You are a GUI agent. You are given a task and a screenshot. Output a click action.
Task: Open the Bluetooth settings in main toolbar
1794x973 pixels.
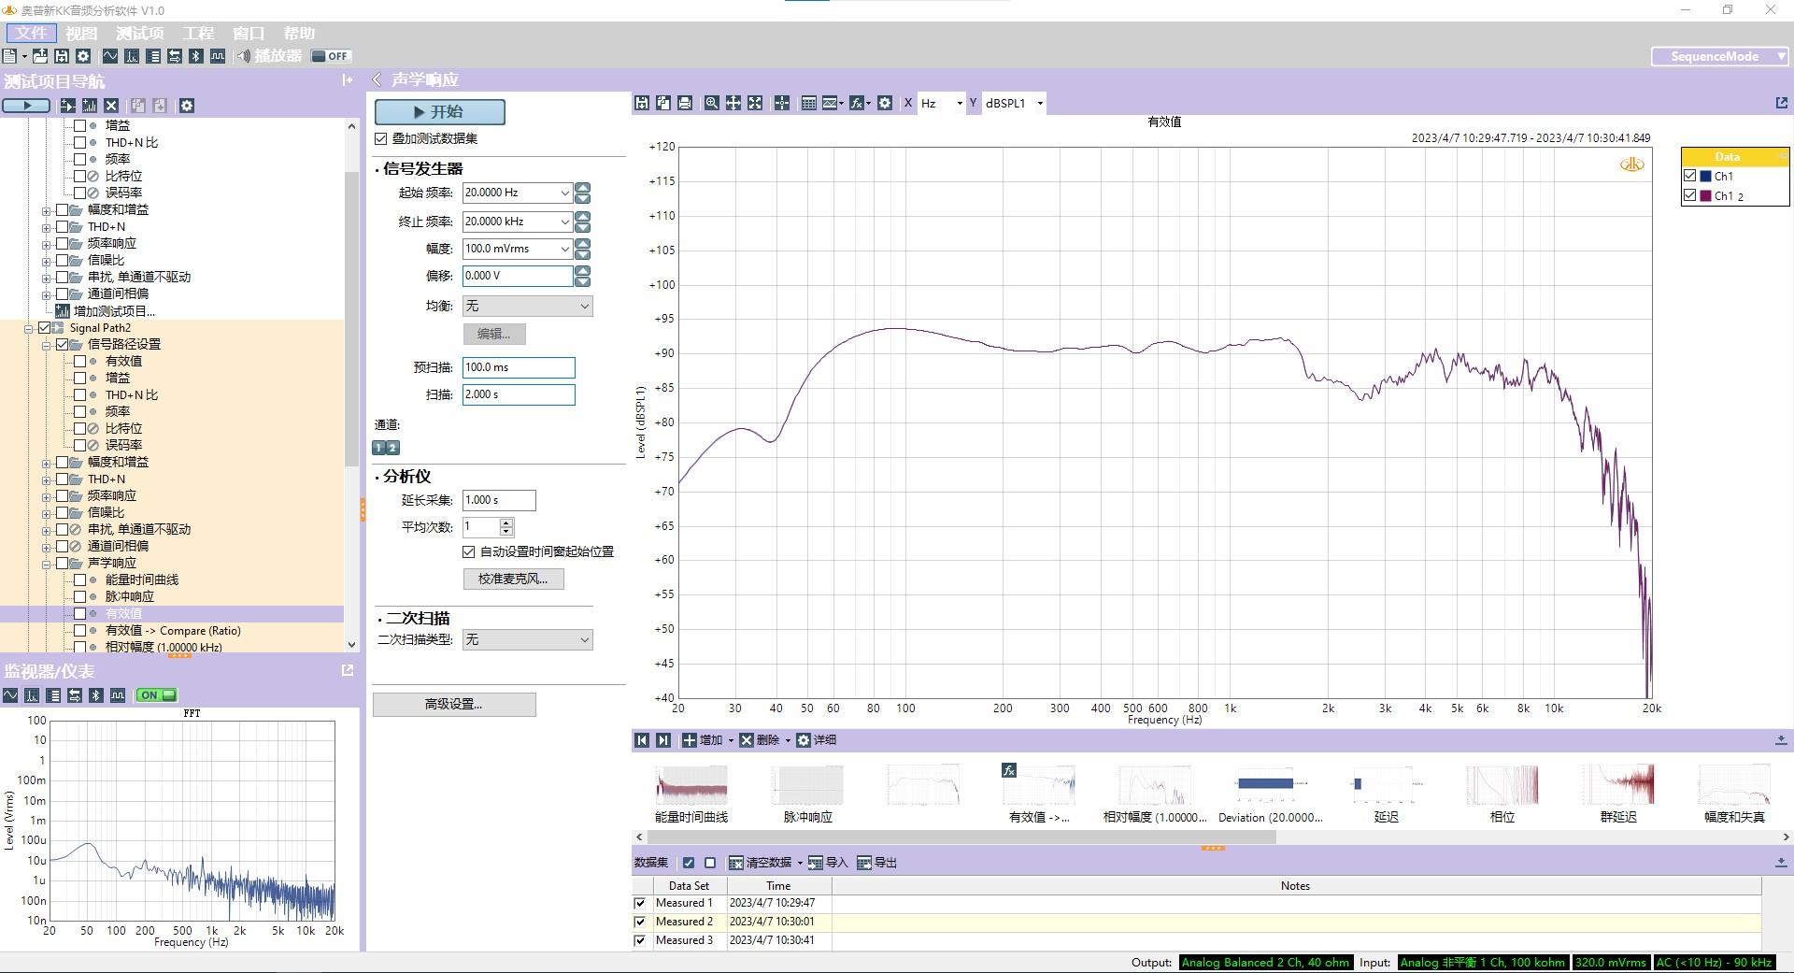pos(196,56)
